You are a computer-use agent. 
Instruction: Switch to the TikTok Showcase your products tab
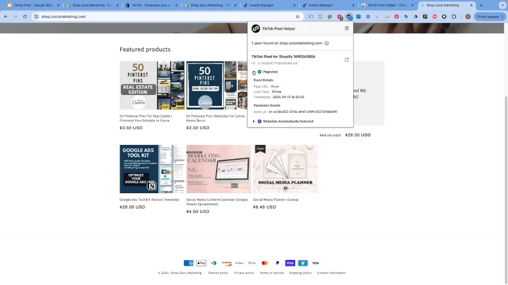151,5
